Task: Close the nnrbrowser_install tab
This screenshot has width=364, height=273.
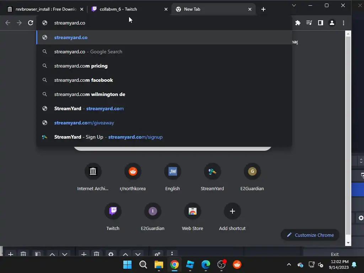Action: [82, 9]
